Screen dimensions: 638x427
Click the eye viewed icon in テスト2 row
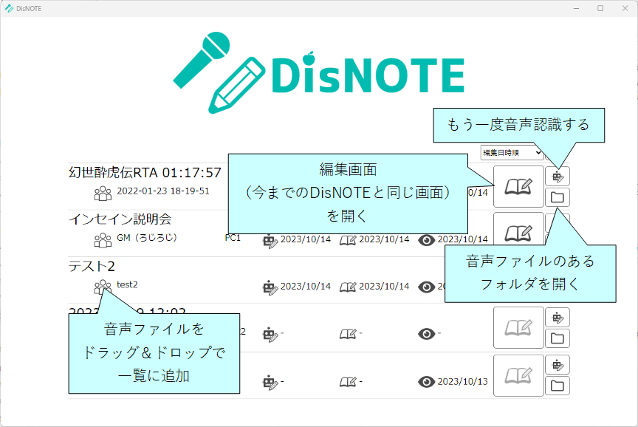click(426, 287)
